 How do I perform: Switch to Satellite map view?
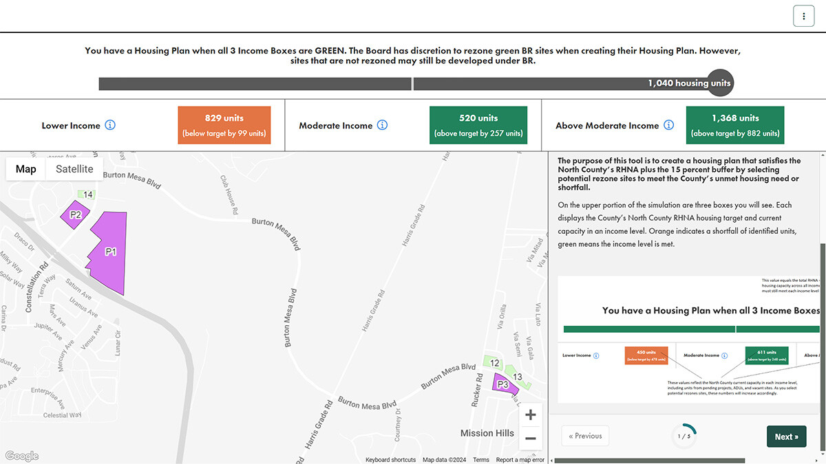point(74,169)
